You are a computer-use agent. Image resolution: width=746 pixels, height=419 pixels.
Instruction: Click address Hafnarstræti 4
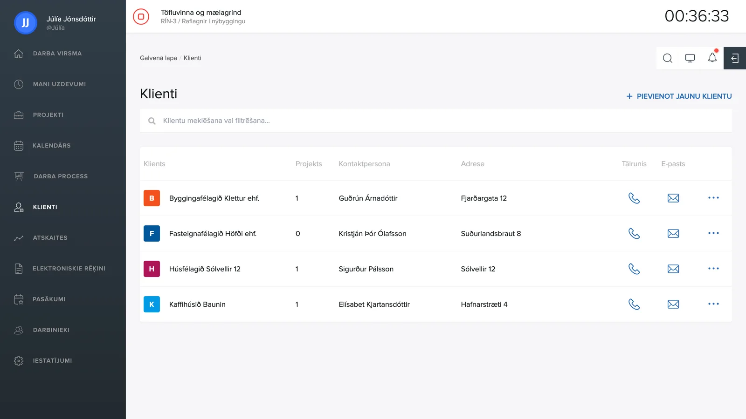(484, 304)
